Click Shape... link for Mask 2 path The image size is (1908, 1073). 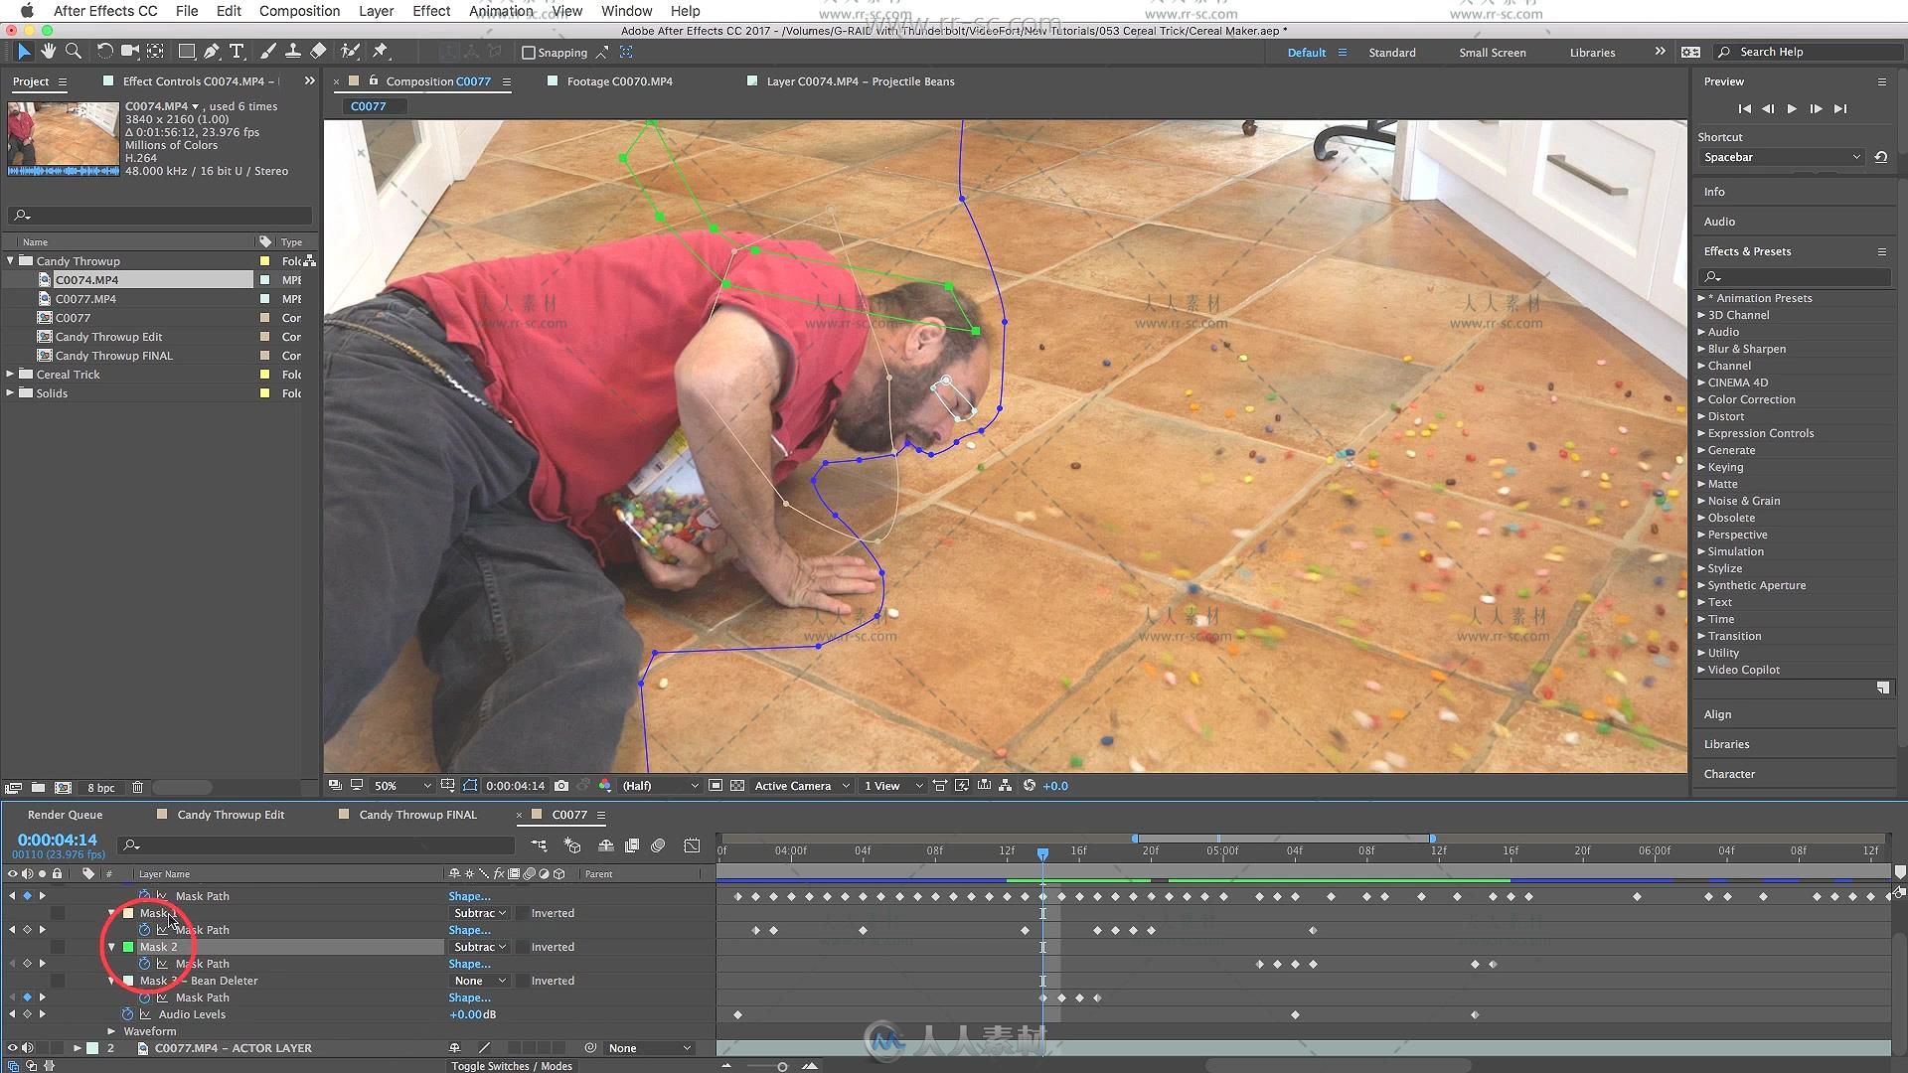pyautogui.click(x=469, y=964)
